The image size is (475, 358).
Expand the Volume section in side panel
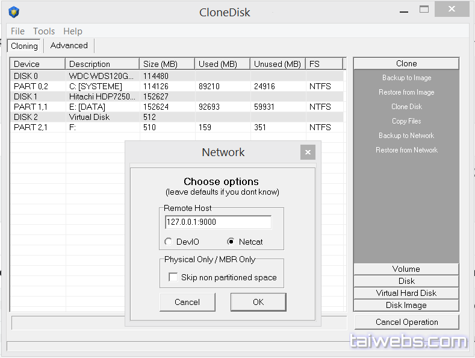(406, 269)
